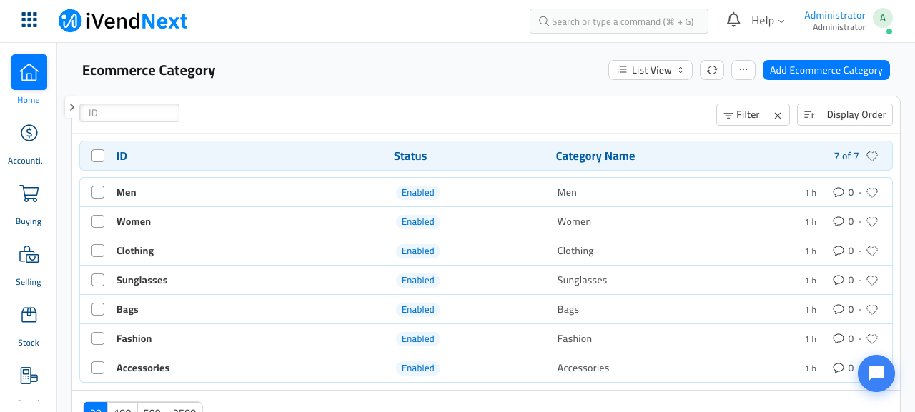Select the Fashion row checkbox
Viewport: 915px width, 412px height.
pyautogui.click(x=98, y=338)
